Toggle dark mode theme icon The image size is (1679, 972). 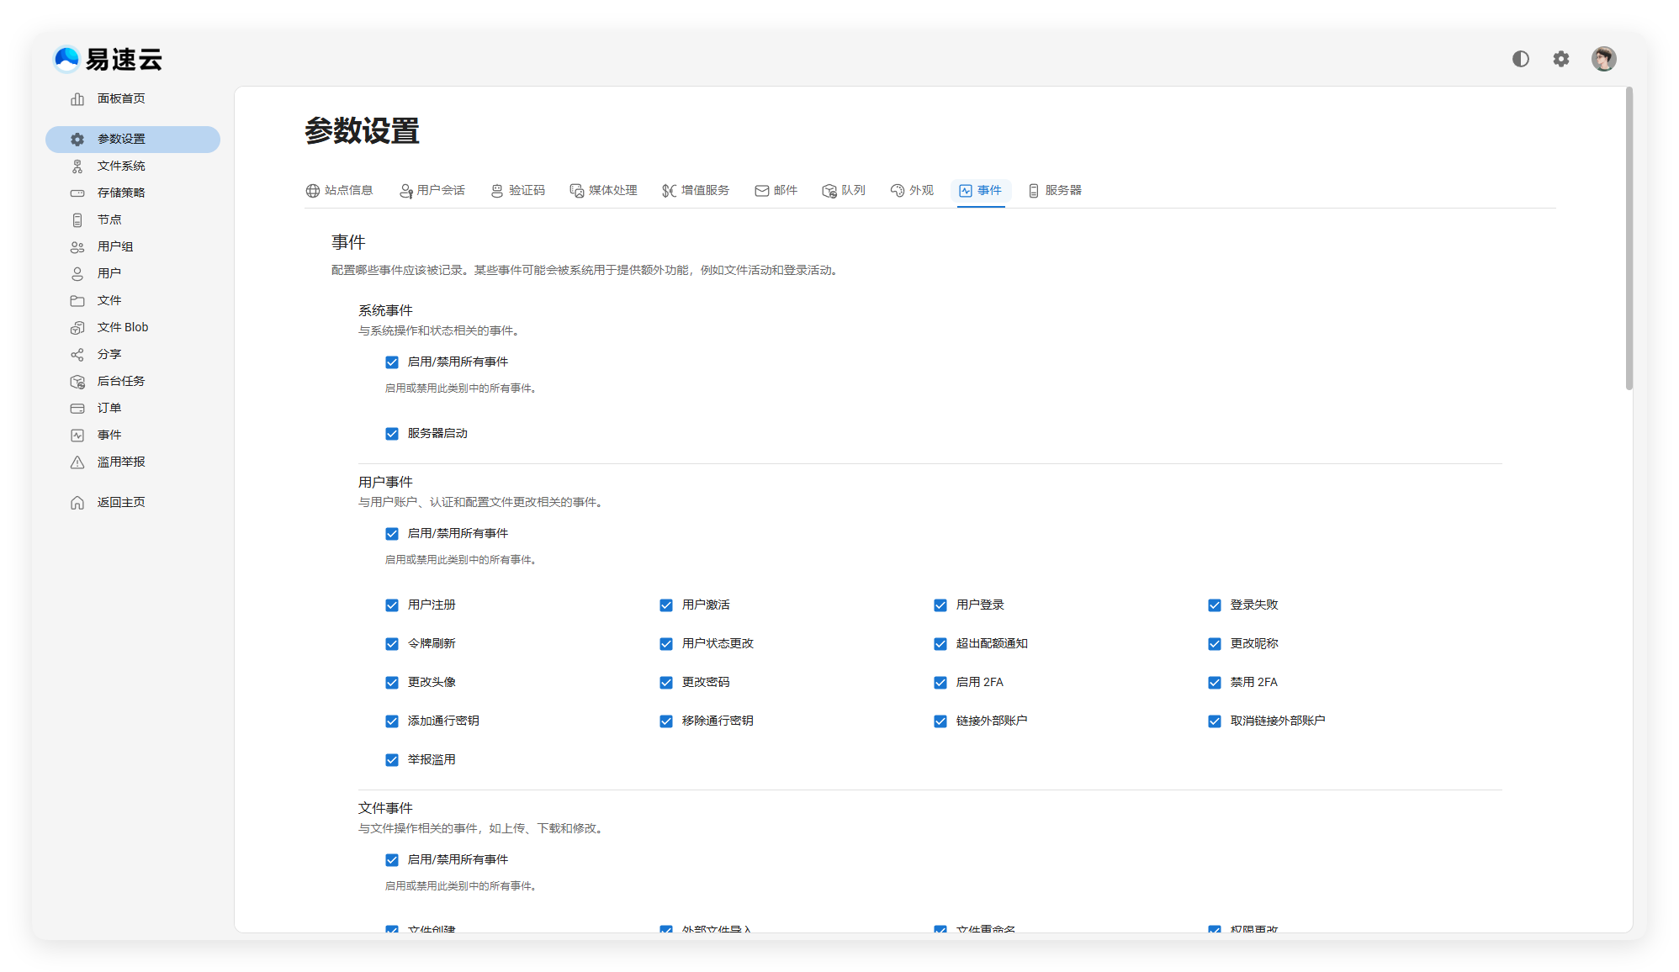1520,59
